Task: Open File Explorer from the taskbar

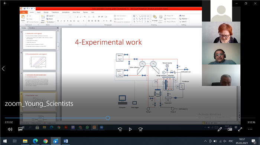Action: (25, 141)
